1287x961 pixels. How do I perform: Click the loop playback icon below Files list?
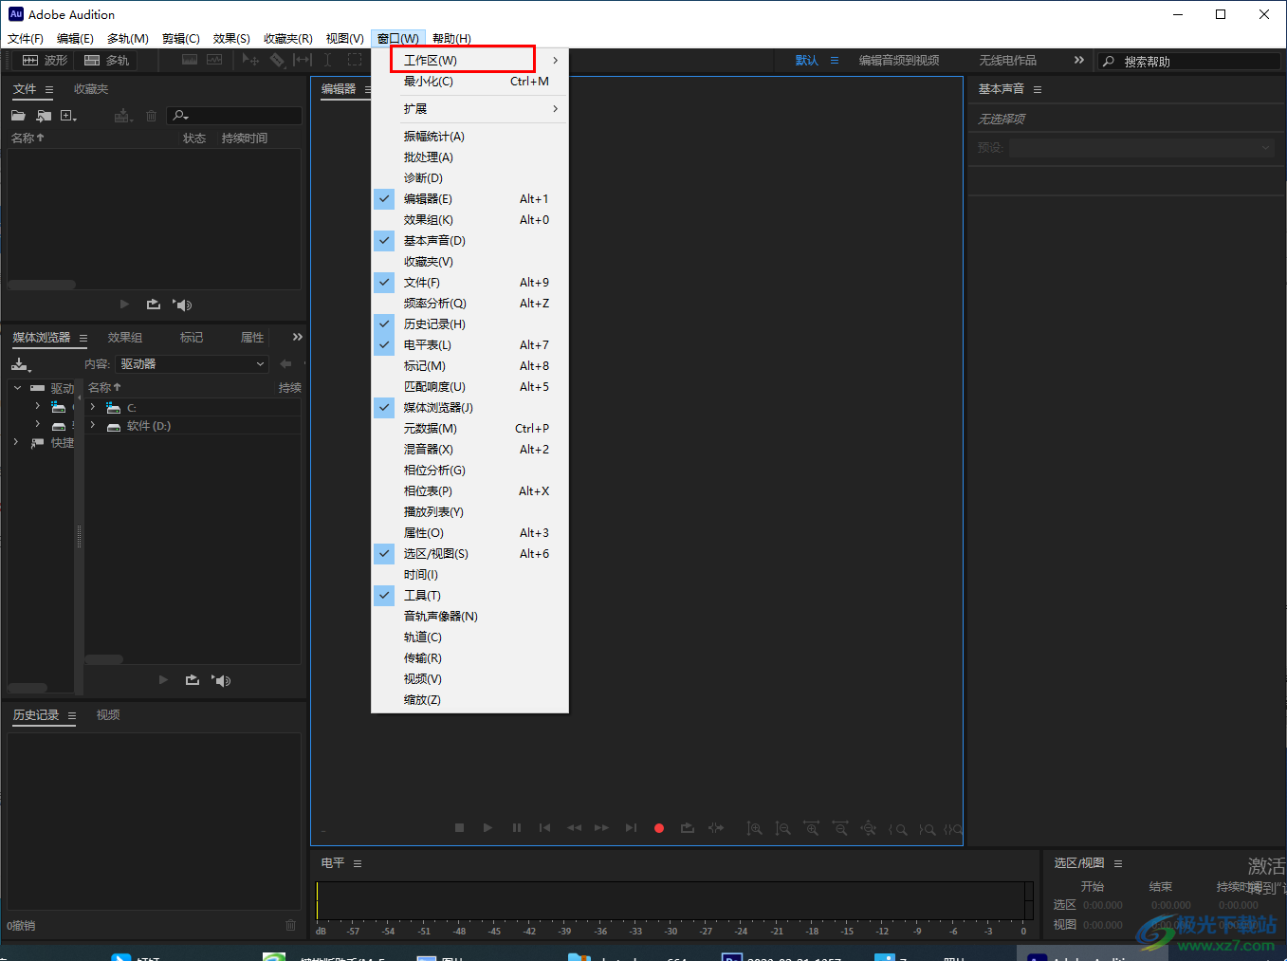[x=153, y=305]
